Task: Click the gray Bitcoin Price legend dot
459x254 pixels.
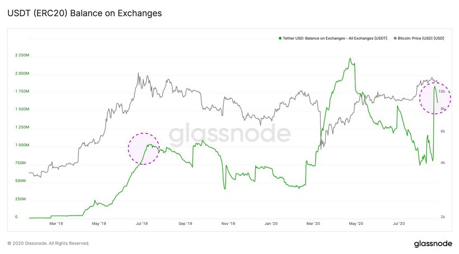Action: (x=396, y=38)
